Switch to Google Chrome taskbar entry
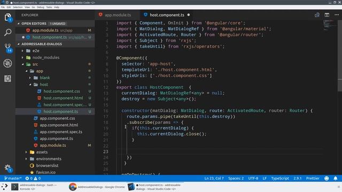The height and width of the screenshot is (192, 342). (97, 187)
